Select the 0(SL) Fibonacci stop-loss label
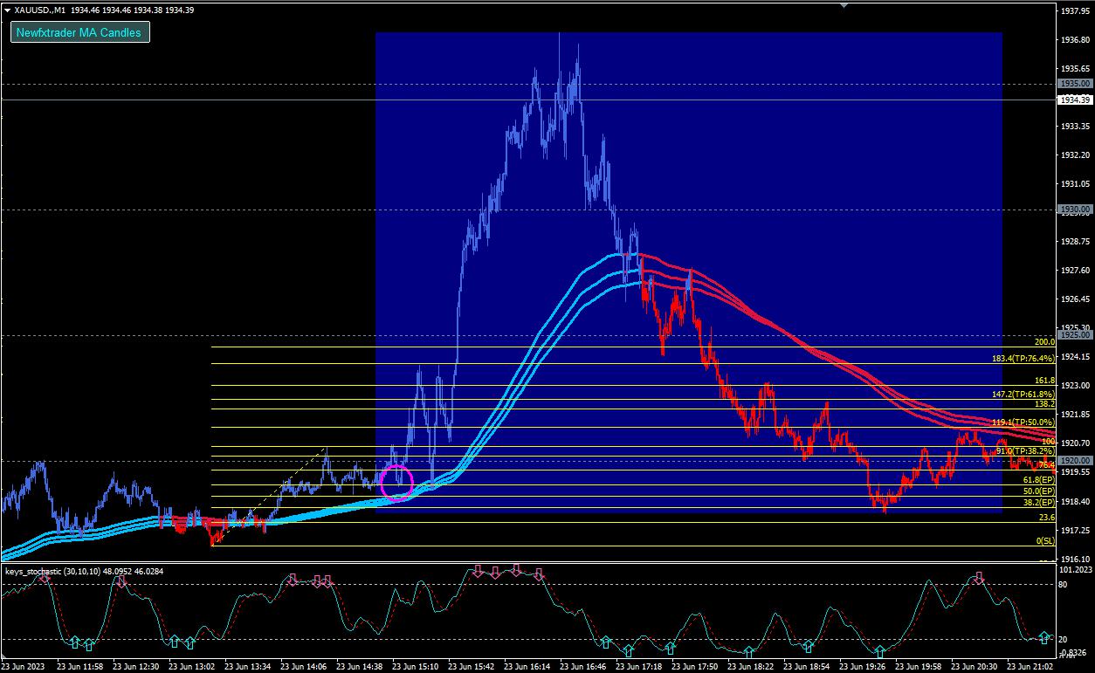1095x673 pixels. [x=1045, y=541]
